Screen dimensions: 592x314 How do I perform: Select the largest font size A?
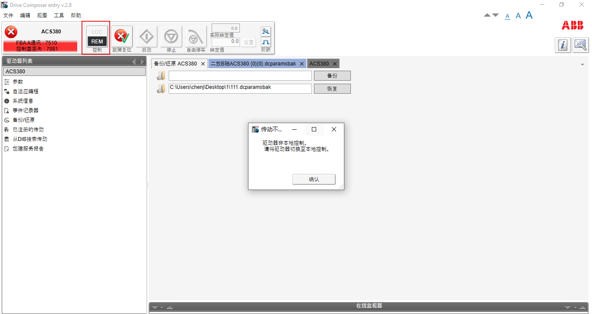tap(529, 15)
